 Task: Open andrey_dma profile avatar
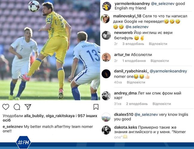106,96
